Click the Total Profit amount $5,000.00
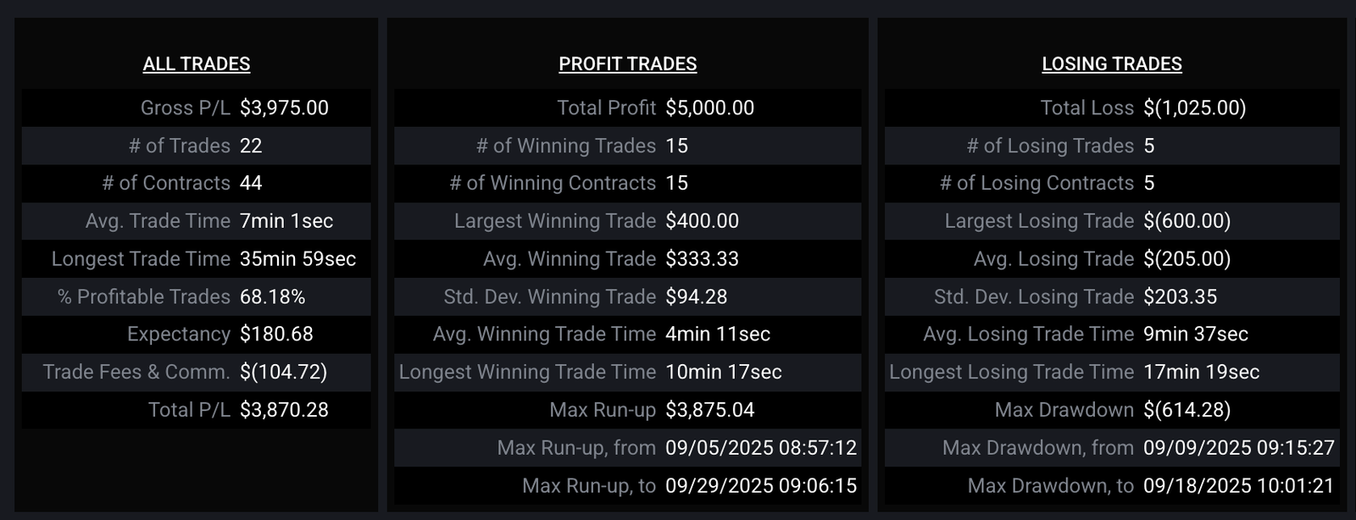 tap(709, 108)
